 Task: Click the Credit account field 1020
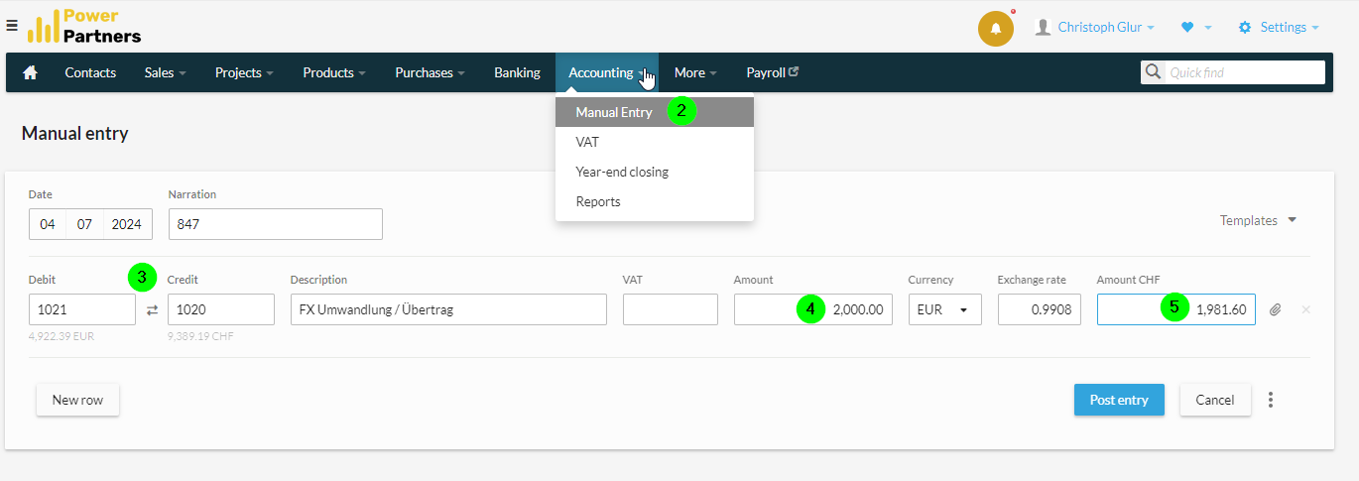(x=221, y=309)
